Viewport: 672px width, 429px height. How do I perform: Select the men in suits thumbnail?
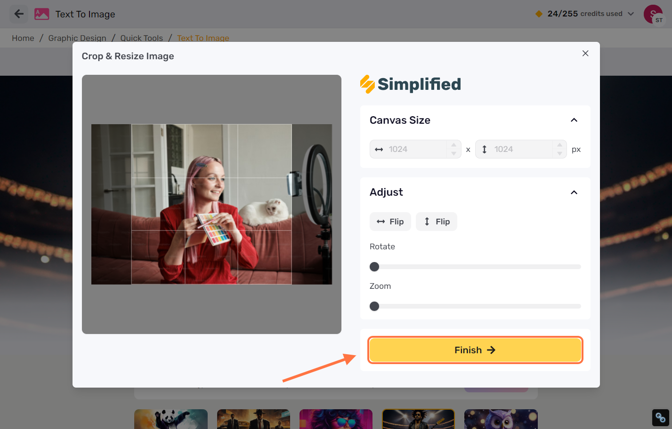pos(253,419)
